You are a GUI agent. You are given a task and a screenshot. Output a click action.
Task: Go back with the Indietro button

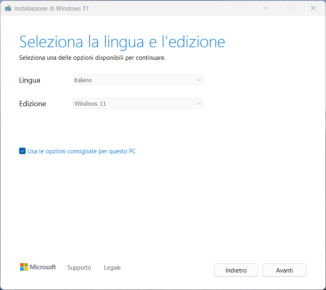[236, 270]
